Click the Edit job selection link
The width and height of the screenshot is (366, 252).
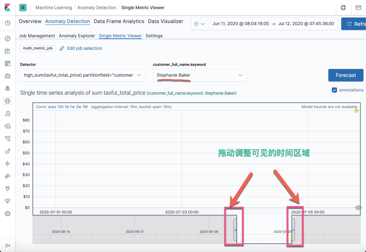(84, 48)
